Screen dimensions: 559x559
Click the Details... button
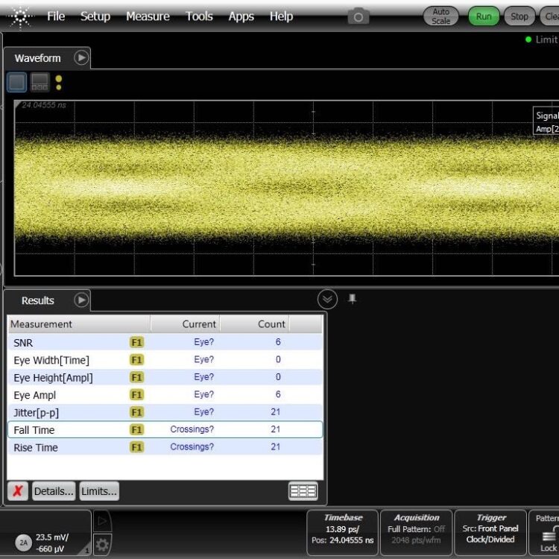click(54, 491)
